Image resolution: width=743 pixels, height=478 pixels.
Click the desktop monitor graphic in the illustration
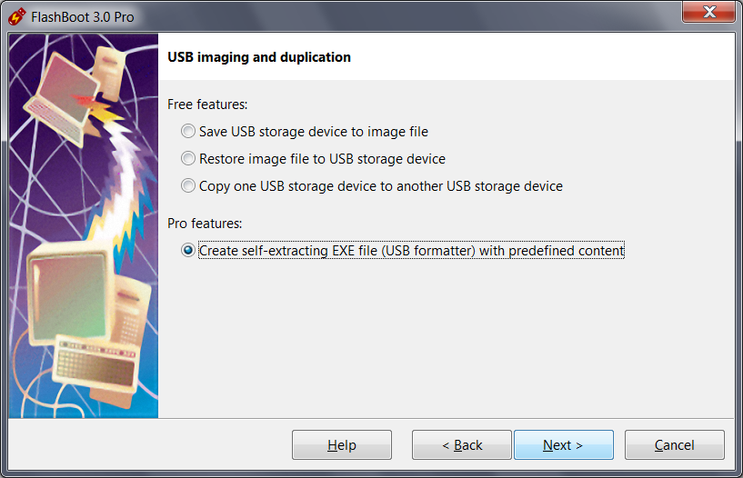[x=71, y=294]
